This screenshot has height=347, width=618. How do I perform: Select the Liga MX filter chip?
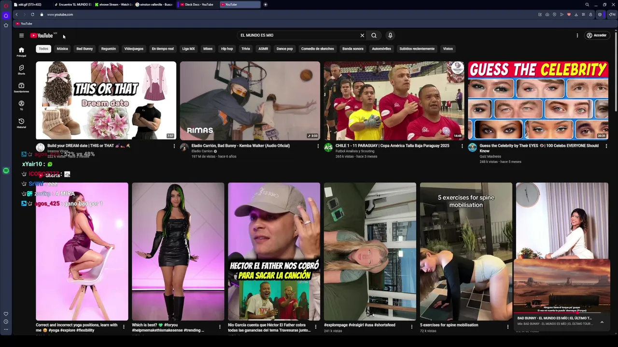tap(188, 49)
